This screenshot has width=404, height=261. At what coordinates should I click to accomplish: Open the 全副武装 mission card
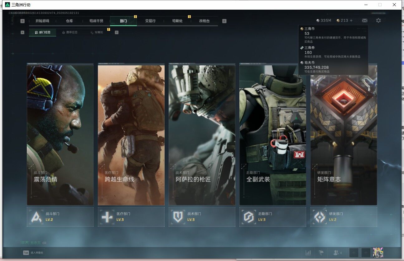[x=273, y=135]
